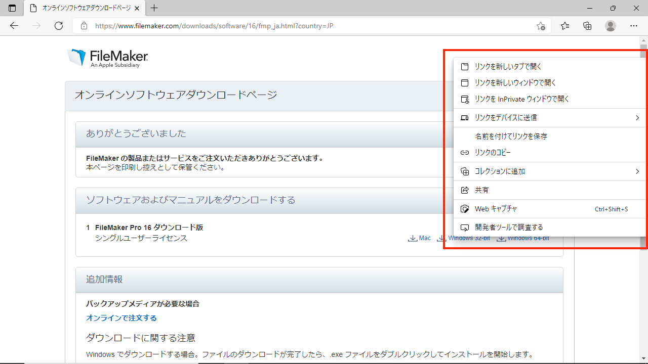Screen dimensions: 648x364
Task: Open the Collections toolbar icon
Action: 587,26
